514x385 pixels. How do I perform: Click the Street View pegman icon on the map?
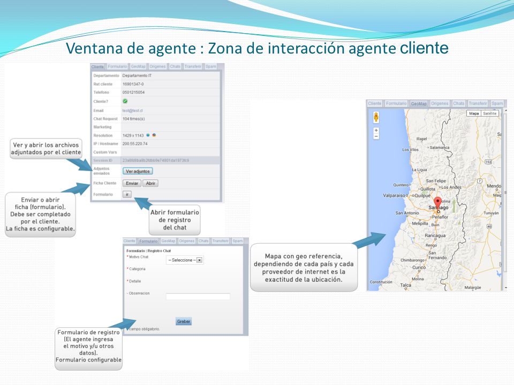coord(376,117)
